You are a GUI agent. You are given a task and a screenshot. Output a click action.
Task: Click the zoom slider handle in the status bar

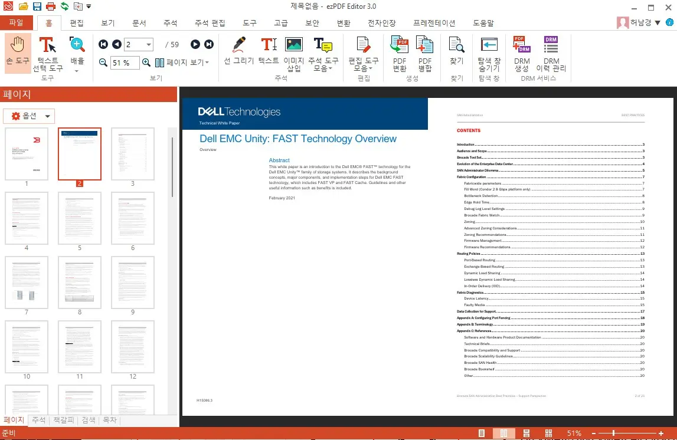point(613,433)
